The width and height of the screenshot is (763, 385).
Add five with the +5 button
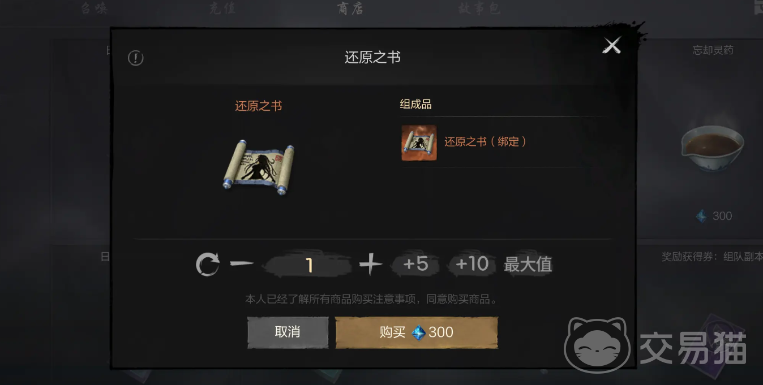tap(415, 264)
